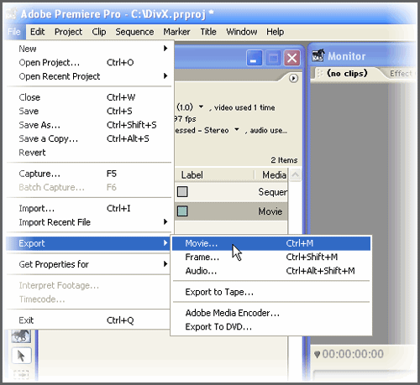The width and height of the screenshot is (420, 385).
Task: Select Movie in the Export submenu
Action: (271, 243)
